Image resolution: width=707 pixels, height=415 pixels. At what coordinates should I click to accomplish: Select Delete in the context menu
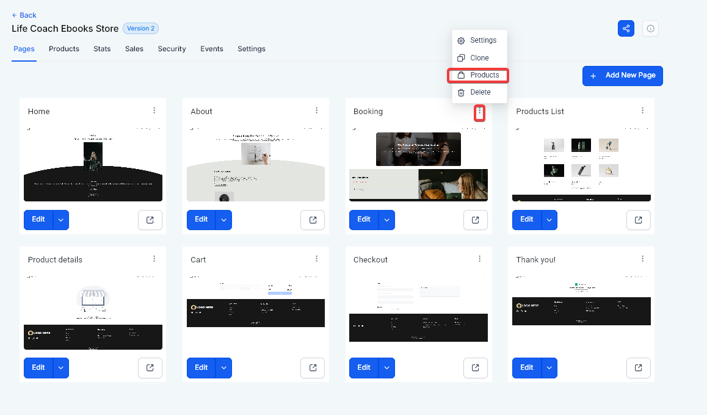479,92
